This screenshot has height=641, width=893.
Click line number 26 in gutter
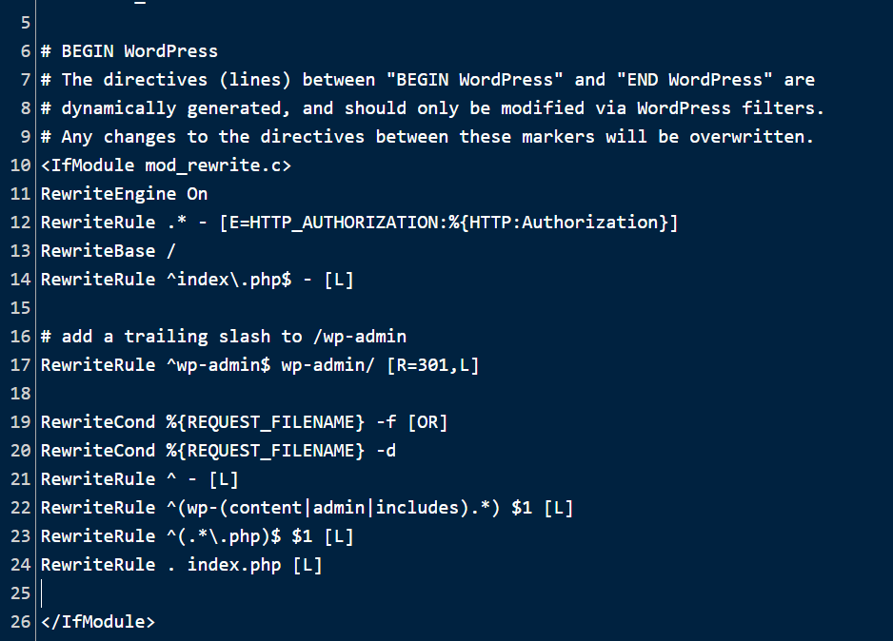point(21,622)
